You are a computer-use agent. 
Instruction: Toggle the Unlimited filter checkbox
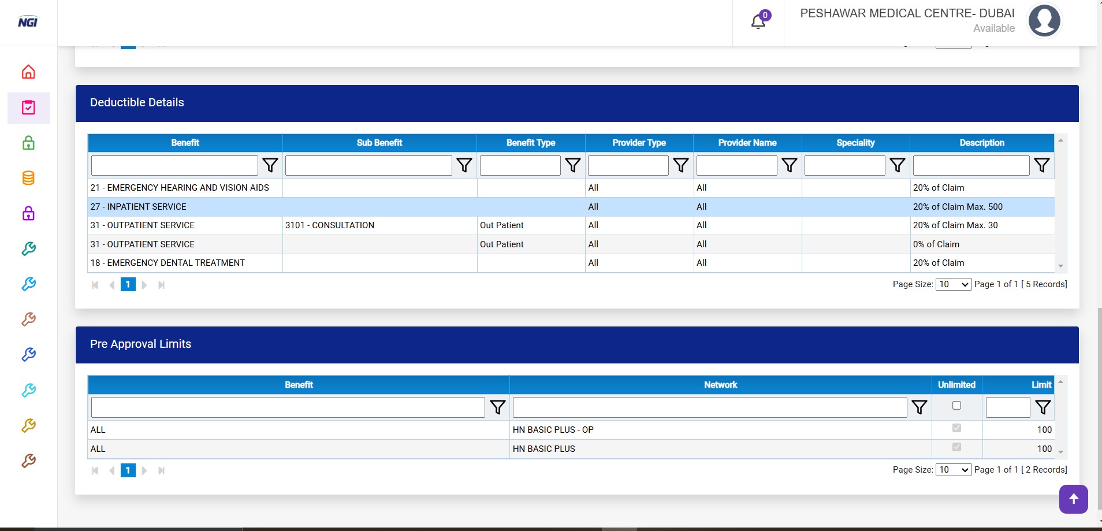tap(956, 406)
